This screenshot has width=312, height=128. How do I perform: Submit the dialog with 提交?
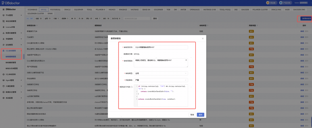click(200, 115)
